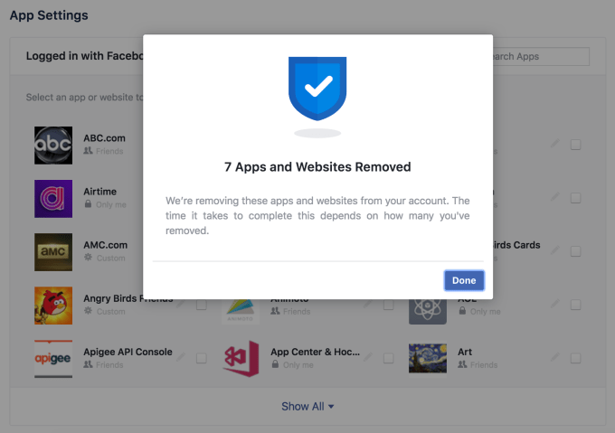
Task: Click the atom app icon
Action: pyautogui.click(x=428, y=306)
